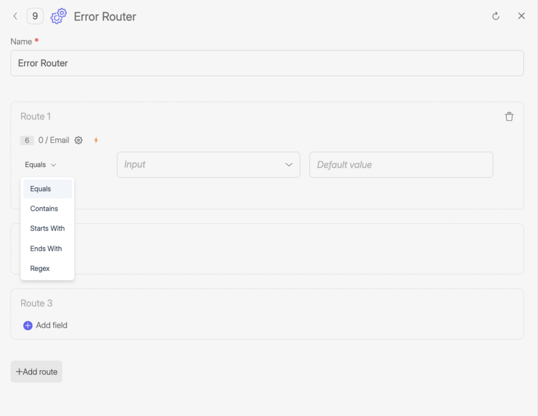Image resolution: width=538 pixels, height=416 pixels.
Task: Close the Error Router panel
Action: 521,16
